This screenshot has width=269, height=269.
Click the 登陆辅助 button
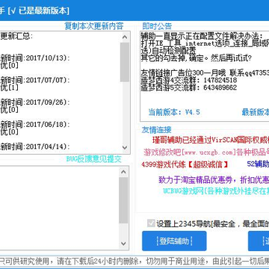coord(174,241)
